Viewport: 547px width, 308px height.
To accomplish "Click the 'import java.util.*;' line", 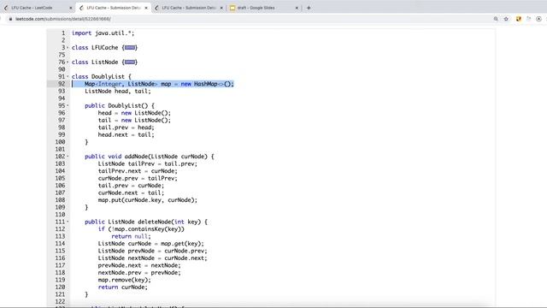I will [x=103, y=33].
